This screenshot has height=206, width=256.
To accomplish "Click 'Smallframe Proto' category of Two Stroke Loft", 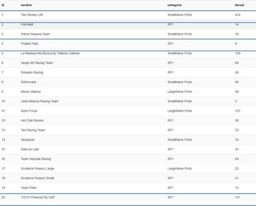I will [180, 15].
